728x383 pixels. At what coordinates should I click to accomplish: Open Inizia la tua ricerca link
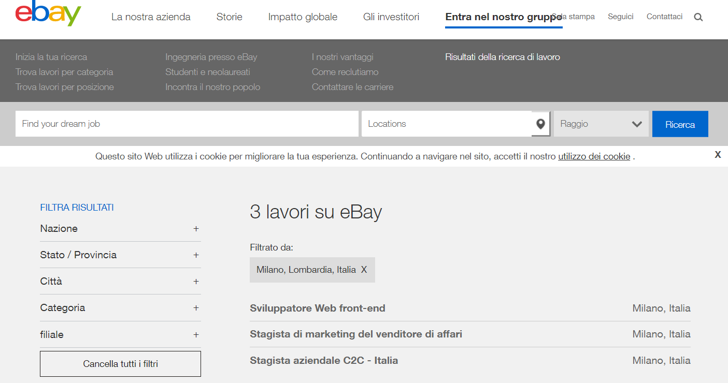point(51,57)
